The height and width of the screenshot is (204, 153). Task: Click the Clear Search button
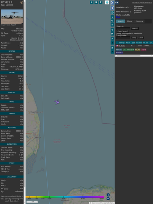123,31
